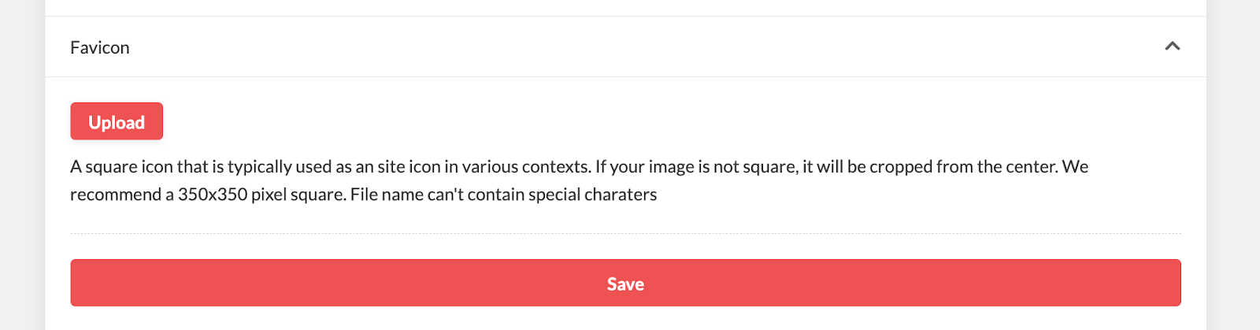This screenshot has height=330, width=1260.
Task: Click "File name can't contain special charaters" note
Action: tap(503, 195)
